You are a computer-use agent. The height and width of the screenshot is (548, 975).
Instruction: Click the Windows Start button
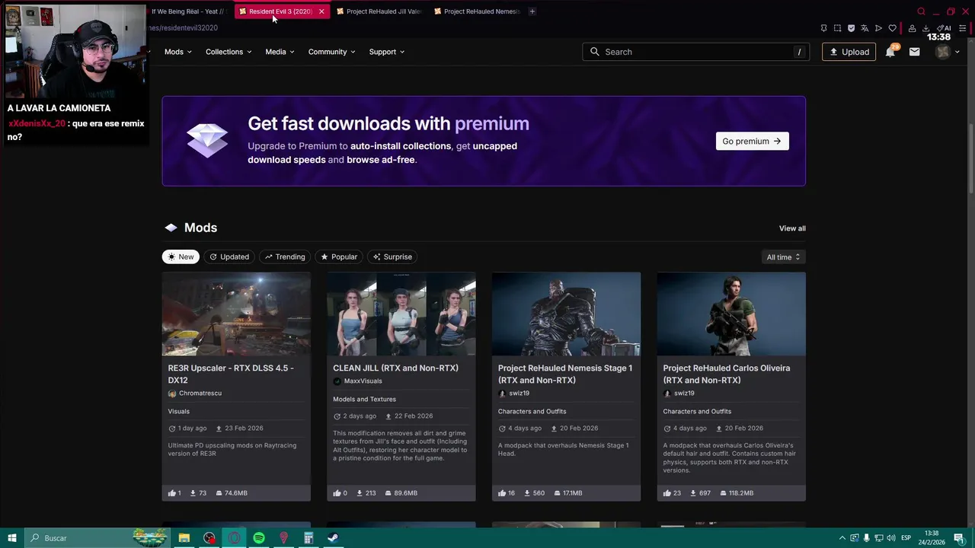[12, 538]
